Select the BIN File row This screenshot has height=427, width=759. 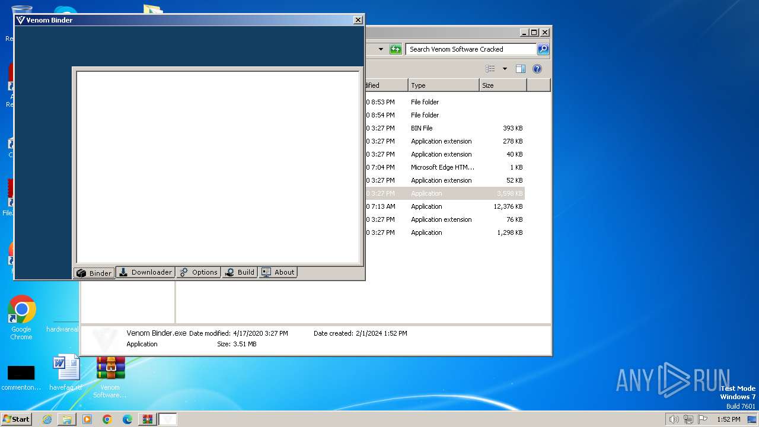point(445,128)
